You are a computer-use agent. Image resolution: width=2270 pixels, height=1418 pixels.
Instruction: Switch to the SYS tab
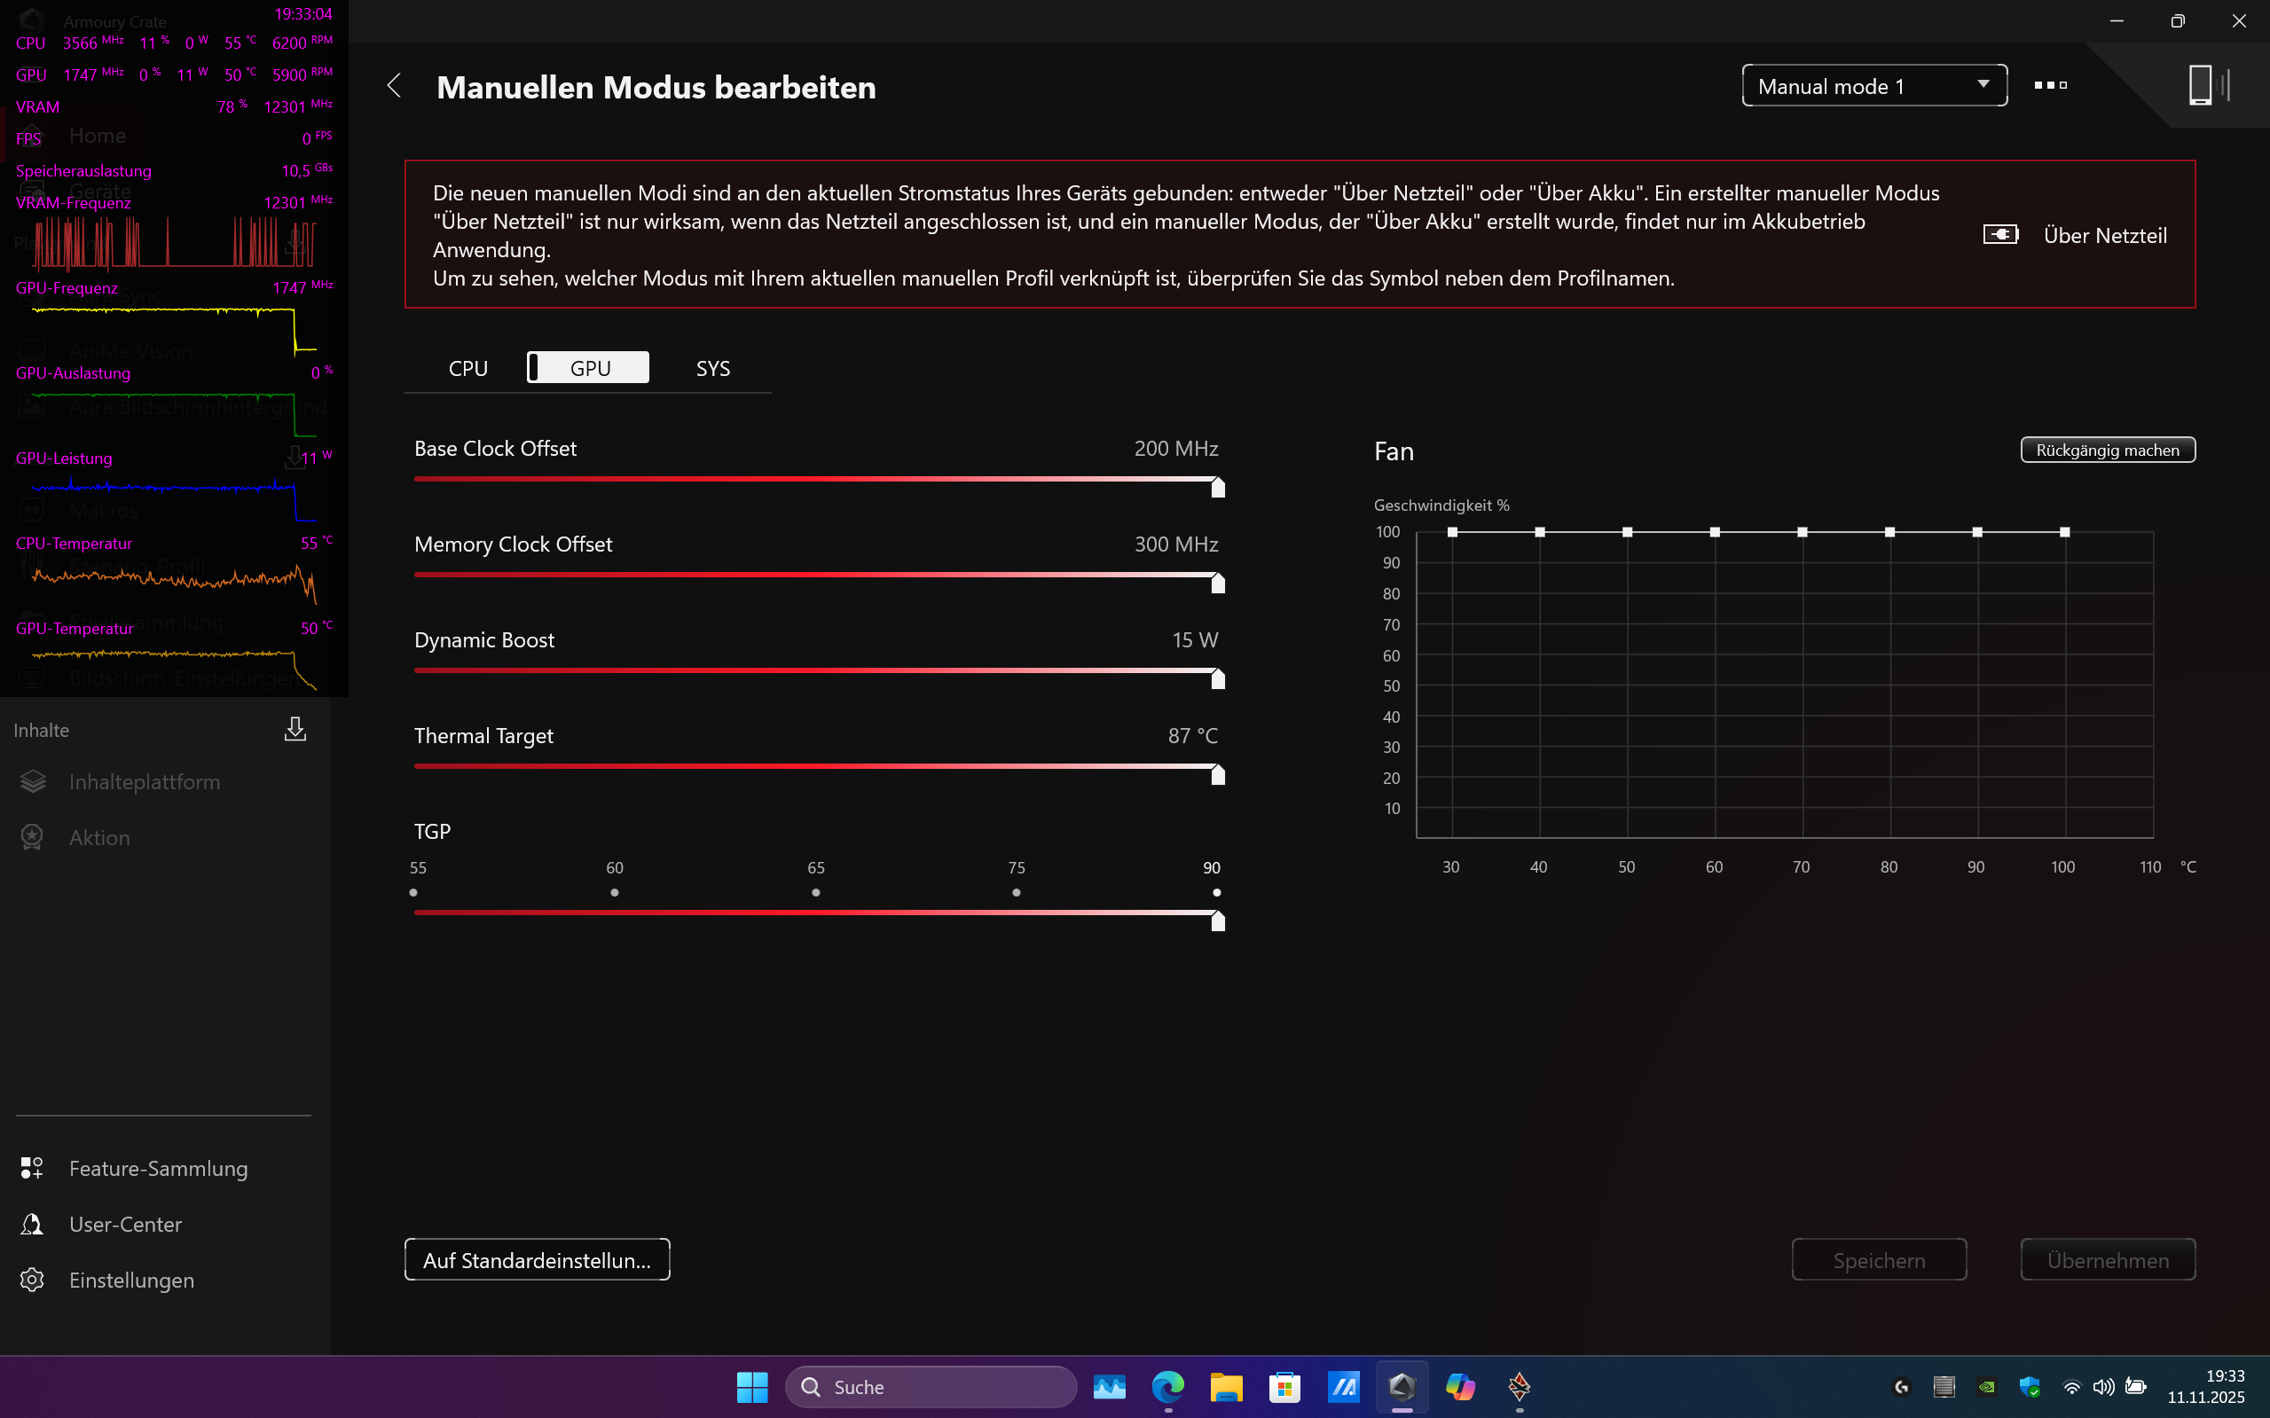point(712,369)
